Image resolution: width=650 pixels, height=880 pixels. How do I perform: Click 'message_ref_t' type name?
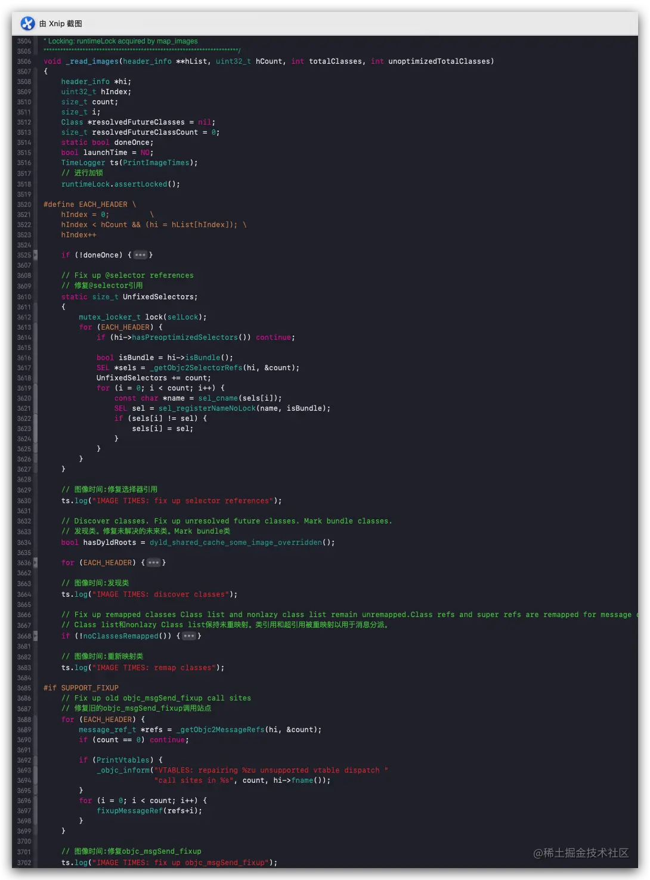107,730
